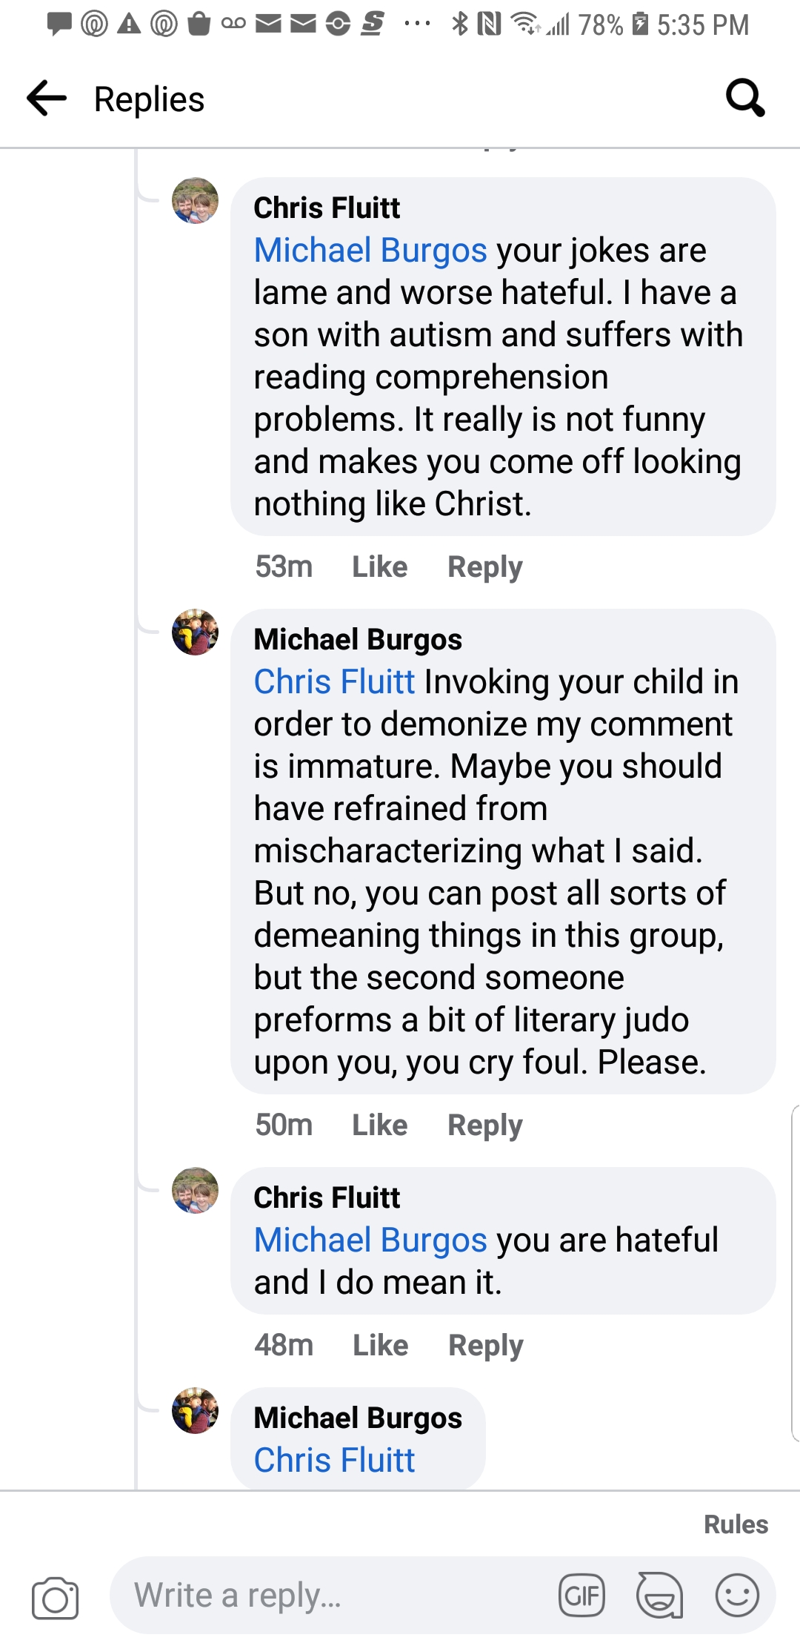Tap the battery indicator in status bar

coord(640,24)
